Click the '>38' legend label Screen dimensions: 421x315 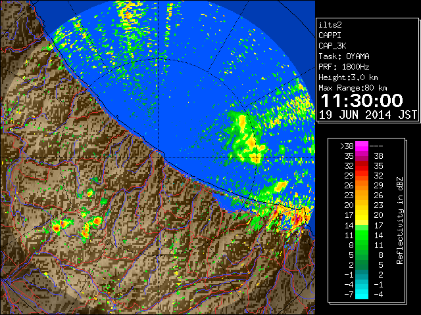tap(347, 146)
